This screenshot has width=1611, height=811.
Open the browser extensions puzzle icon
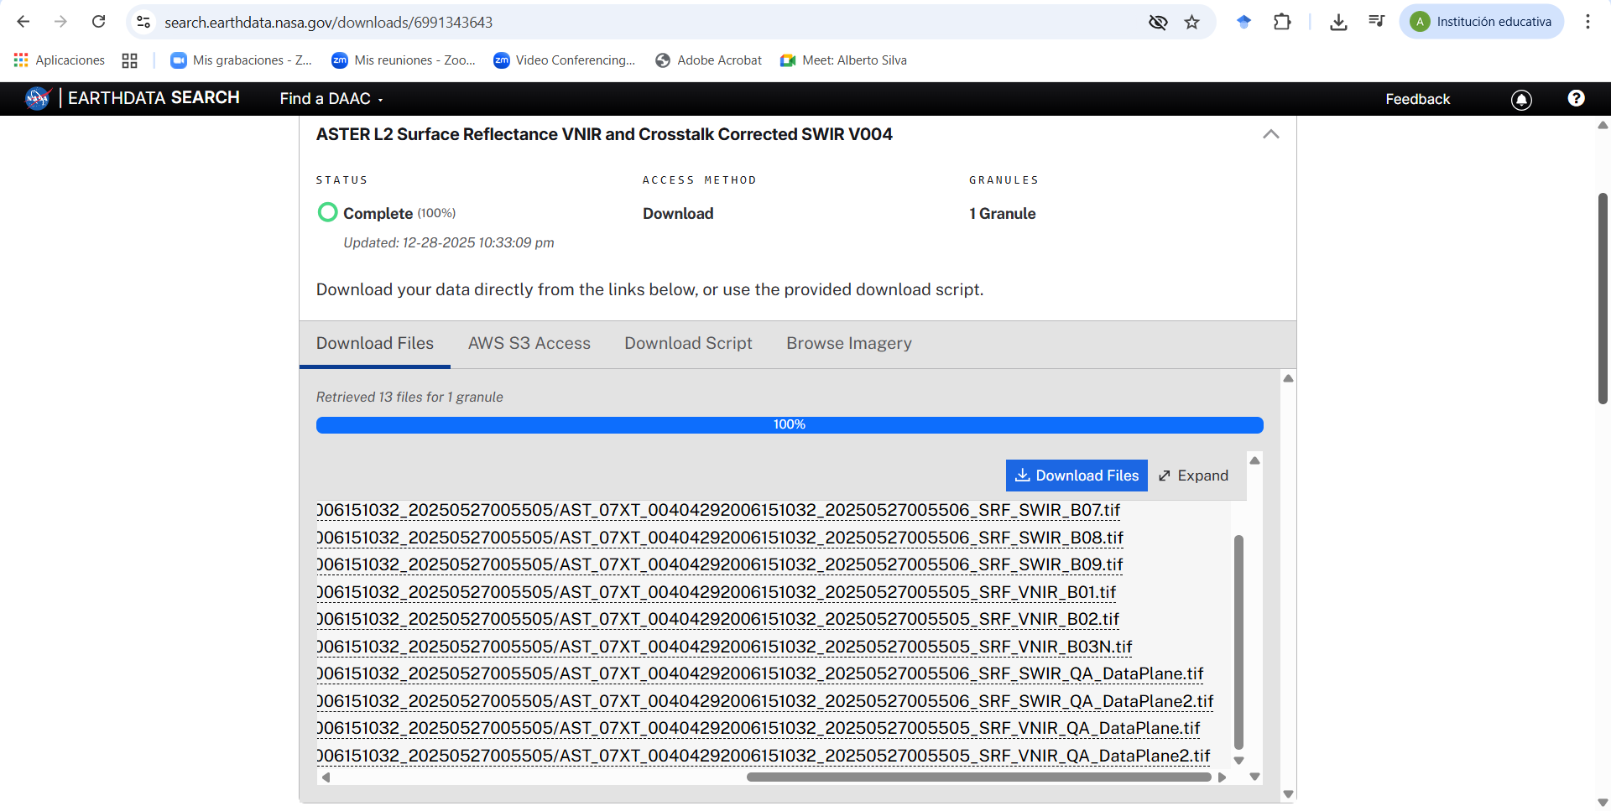click(1282, 23)
